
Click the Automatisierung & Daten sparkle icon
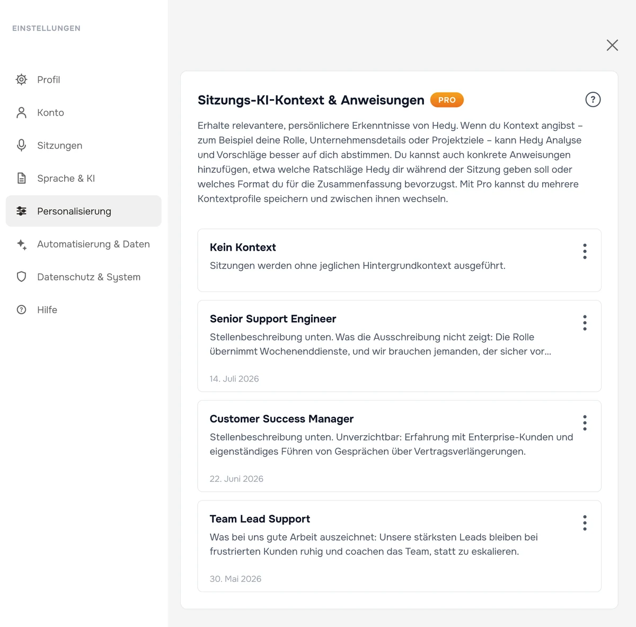tap(21, 244)
